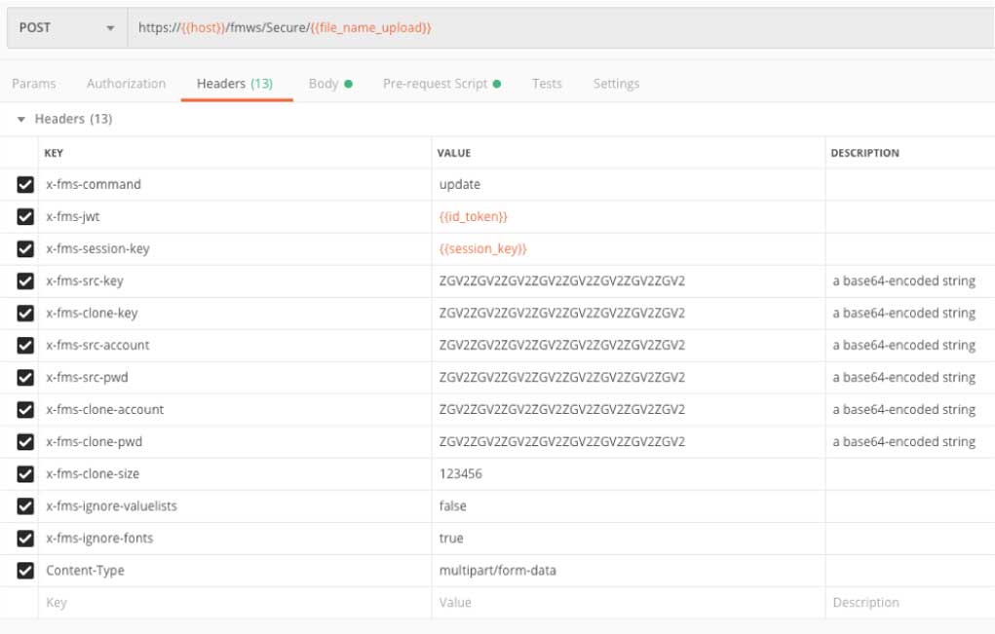Switch to the Authorization tab

pyautogui.click(x=126, y=84)
